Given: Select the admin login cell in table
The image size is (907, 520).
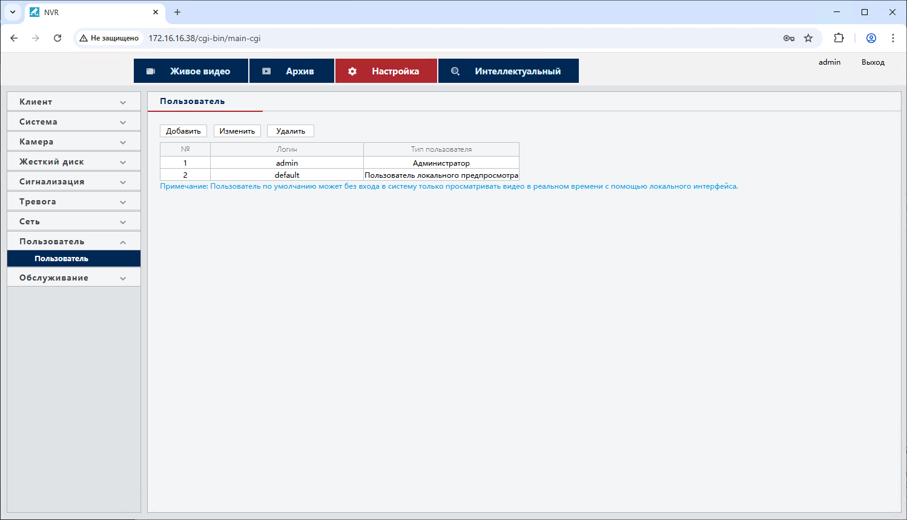Looking at the screenshot, I should coord(287,163).
